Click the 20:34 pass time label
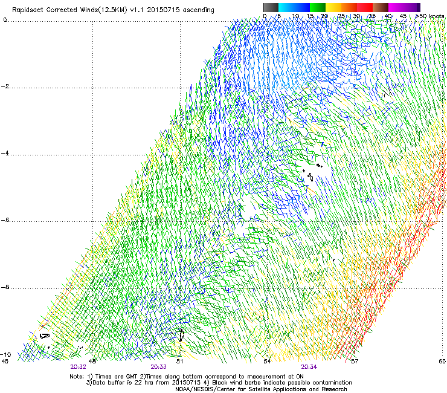Viewport: 447px width, 393px height. point(309,367)
